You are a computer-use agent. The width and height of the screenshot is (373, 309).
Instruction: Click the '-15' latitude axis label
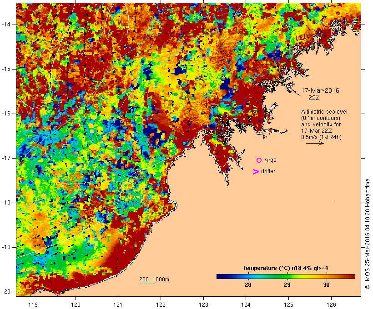[x=6, y=69]
